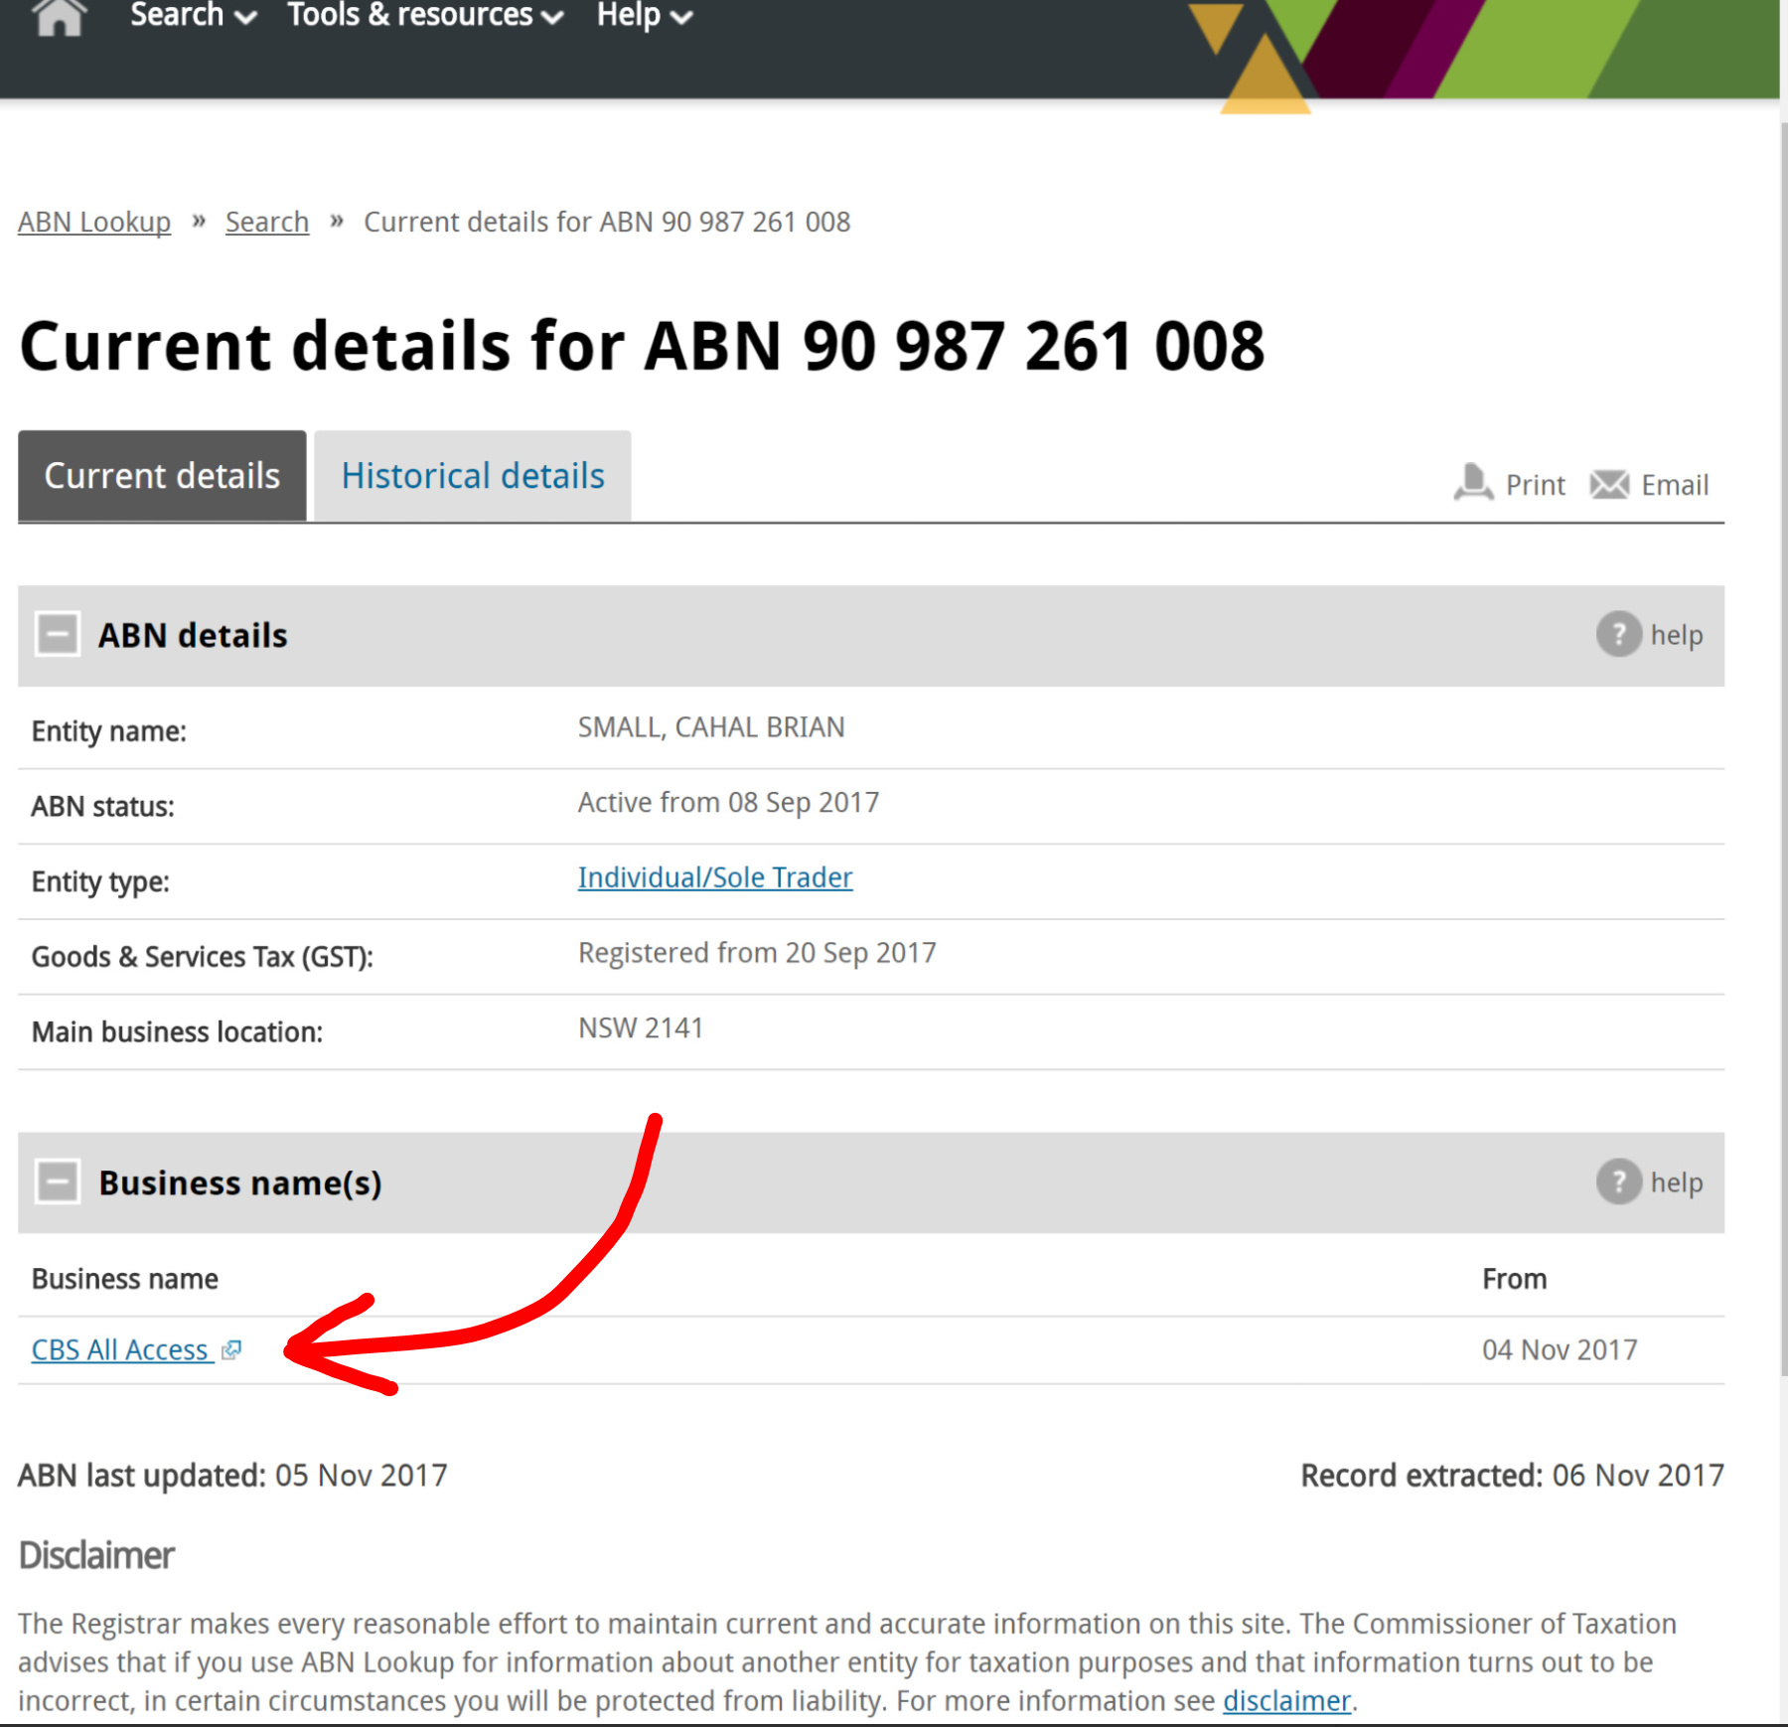Click the Search breadcrumb link
Image resolution: width=1788 pixels, height=1727 pixels.
click(267, 222)
